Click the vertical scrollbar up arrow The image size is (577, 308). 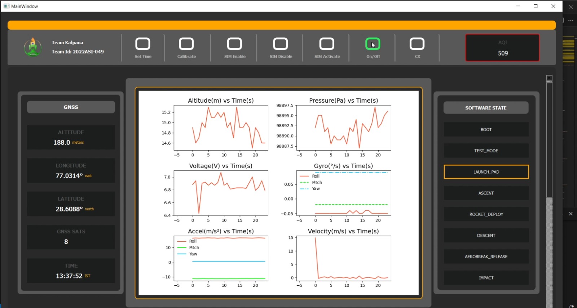pos(549,78)
